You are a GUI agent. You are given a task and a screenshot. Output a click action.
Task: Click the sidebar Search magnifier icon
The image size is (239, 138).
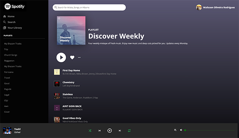click(4, 22)
